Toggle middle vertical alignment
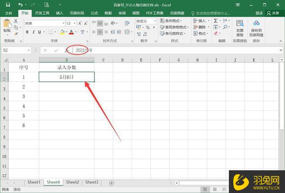Image resolution: width=285 pixels, height=193 pixels. tap(100, 23)
